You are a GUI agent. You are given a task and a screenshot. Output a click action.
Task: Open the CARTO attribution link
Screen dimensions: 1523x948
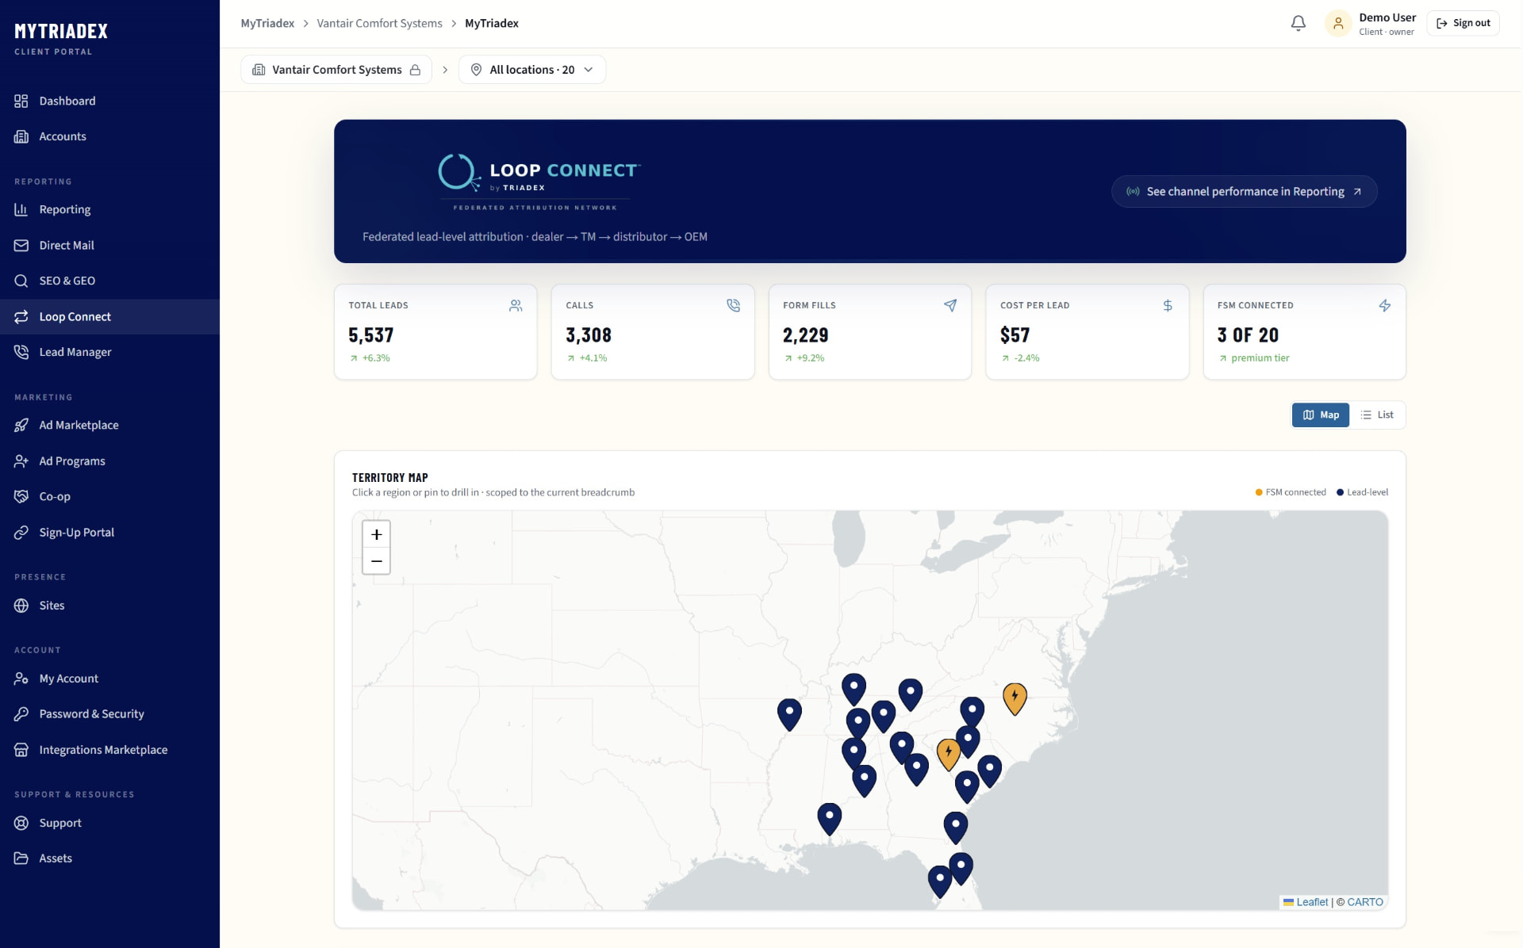[x=1365, y=902]
